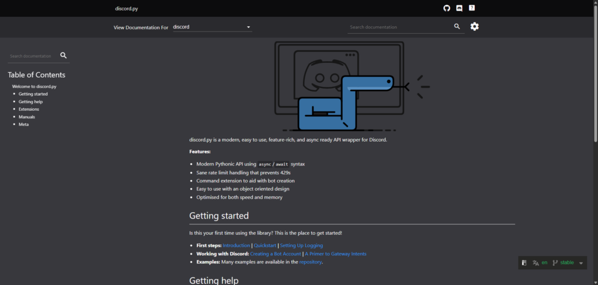Screen dimensions: 598x285
Task: Open the Creating a Bot Account link
Action: 276,254
